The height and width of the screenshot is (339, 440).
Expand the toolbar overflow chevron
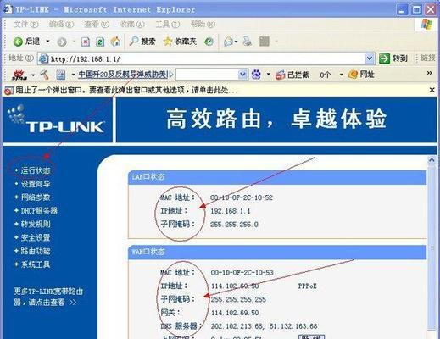[430, 73]
